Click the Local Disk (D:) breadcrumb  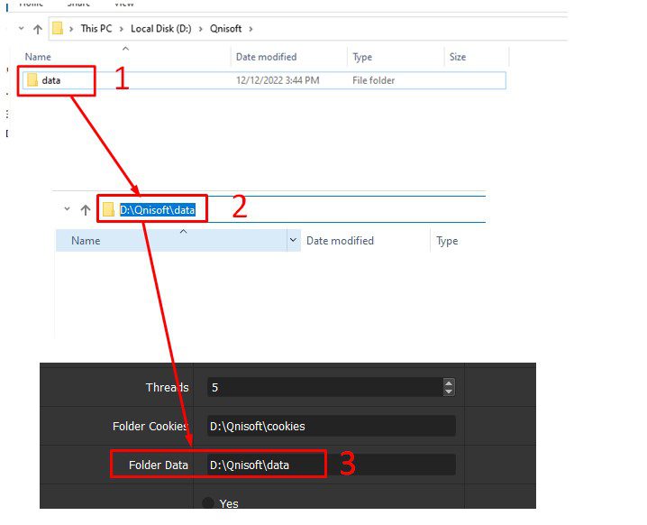point(161,29)
